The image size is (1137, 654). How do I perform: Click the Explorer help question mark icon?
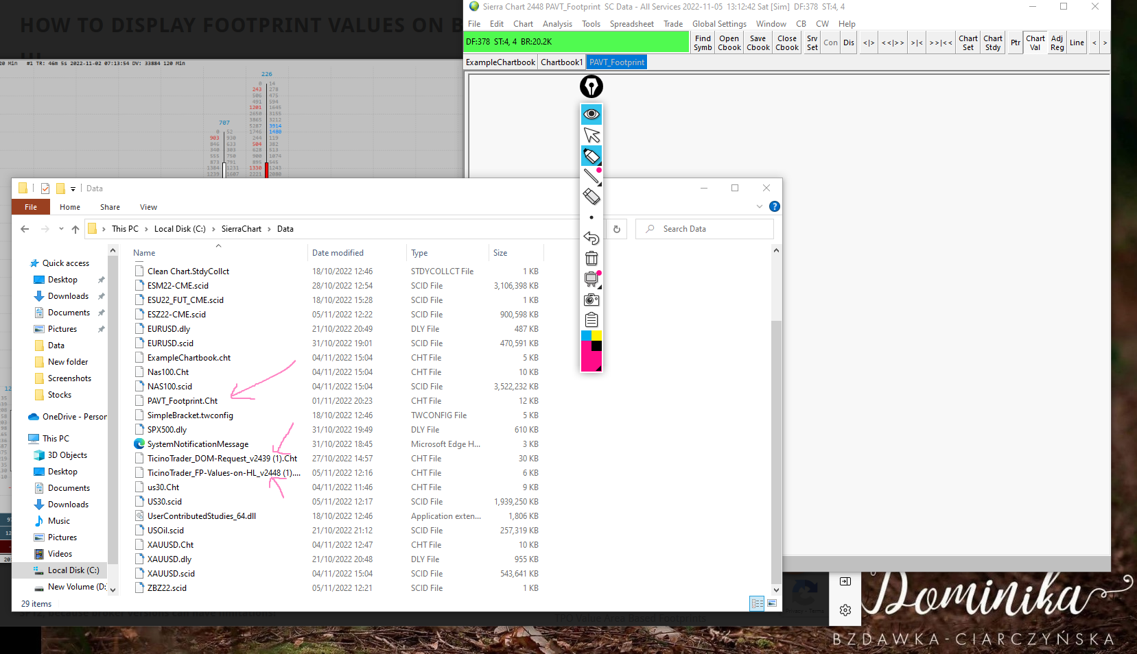coord(775,206)
